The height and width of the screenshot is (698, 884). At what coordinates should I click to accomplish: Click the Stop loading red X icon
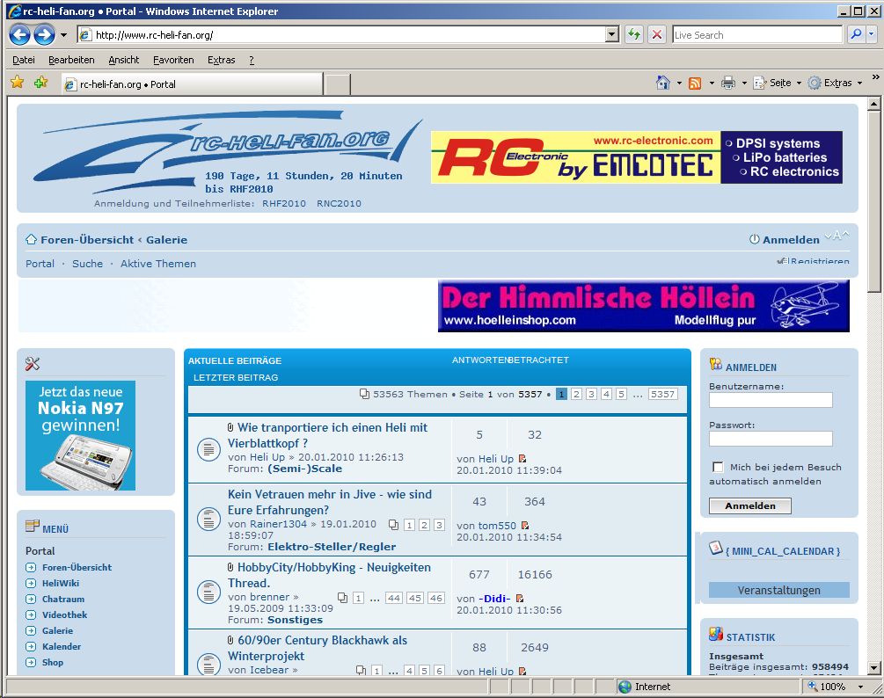tap(656, 35)
